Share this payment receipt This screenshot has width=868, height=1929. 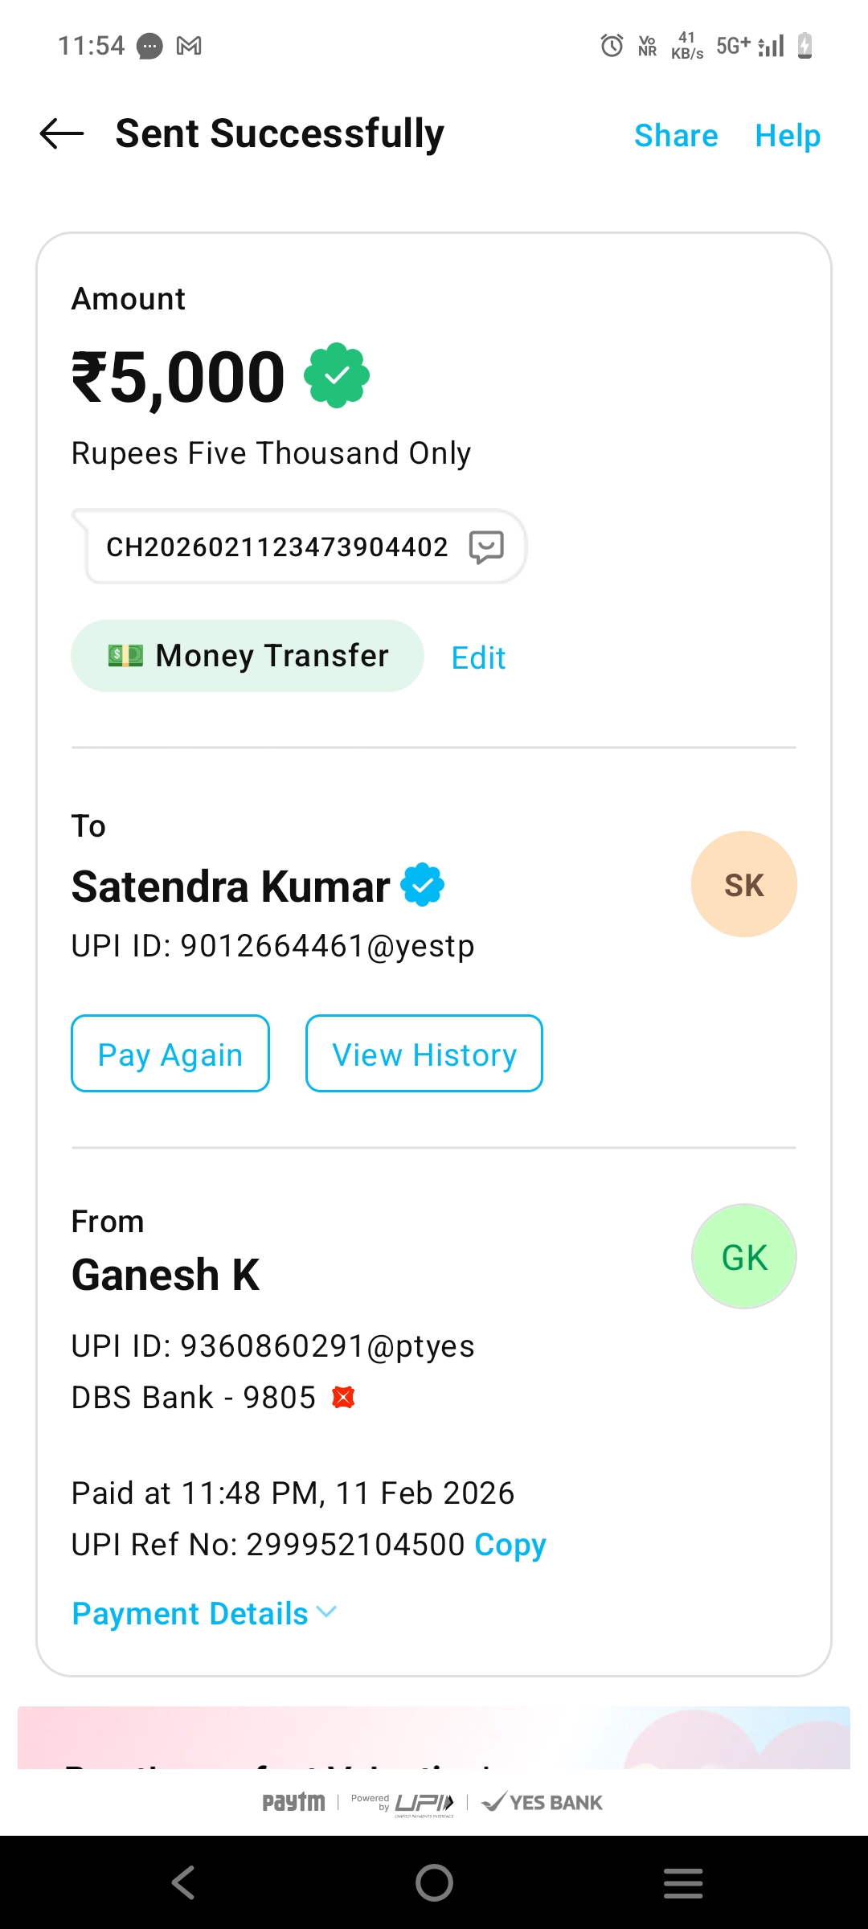click(676, 136)
